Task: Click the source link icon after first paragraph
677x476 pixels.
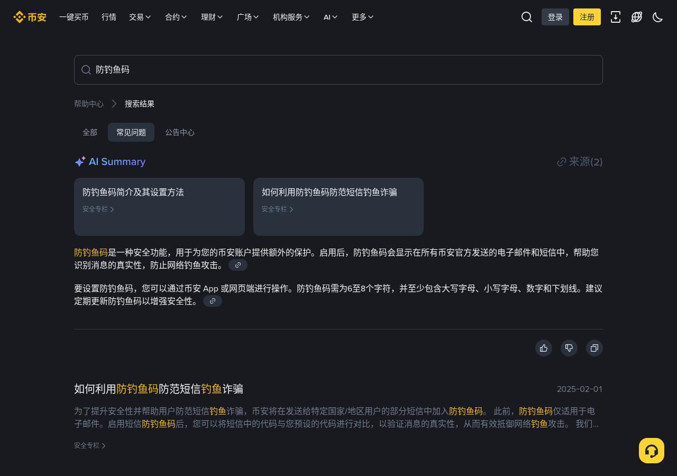Action: click(238, 265)
